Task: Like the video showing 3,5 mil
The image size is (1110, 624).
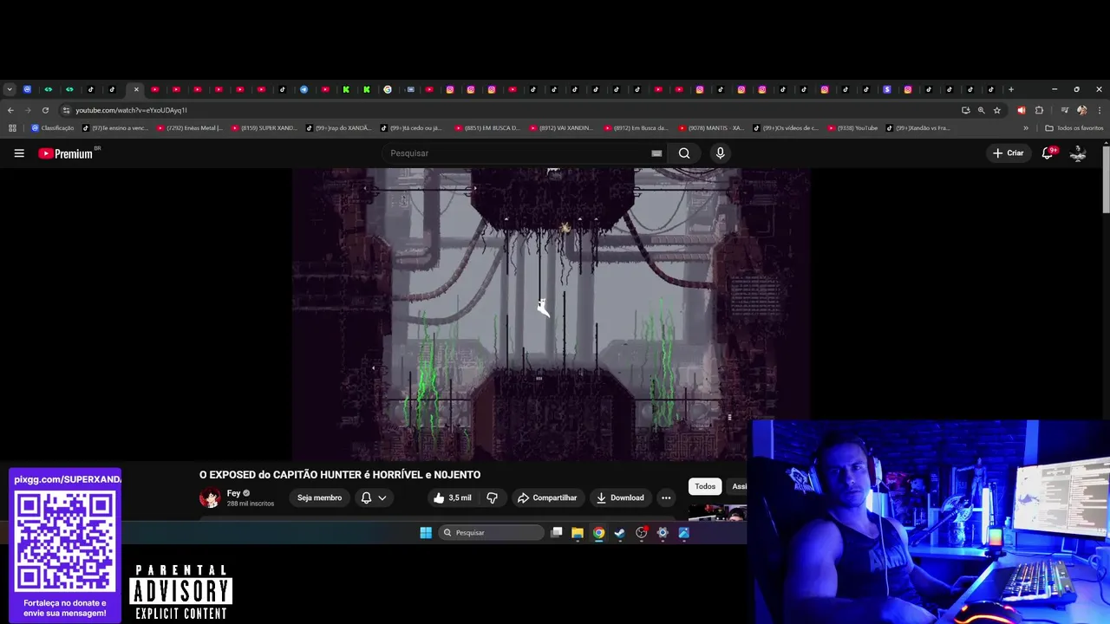Action: [x=452, y=497]
